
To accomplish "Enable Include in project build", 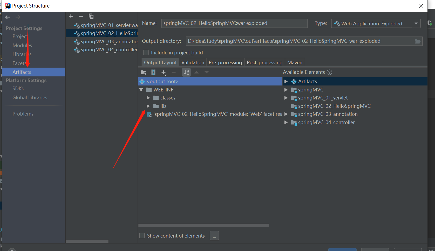I will (x=146, y=53).
